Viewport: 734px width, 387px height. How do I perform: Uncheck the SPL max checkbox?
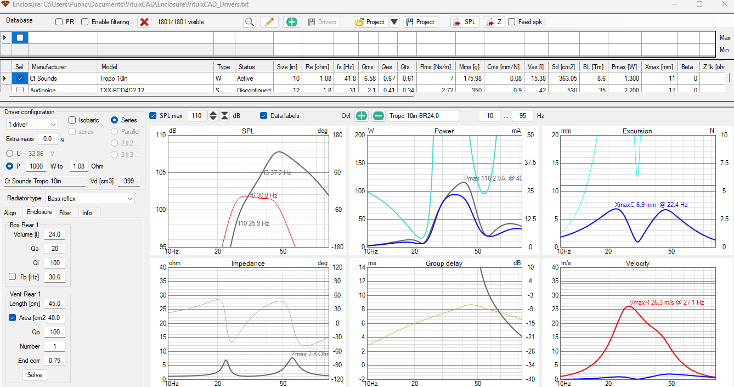[x=153, y=116]
